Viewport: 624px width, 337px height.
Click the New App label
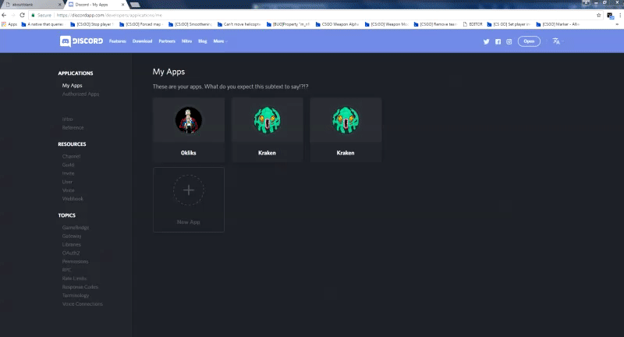(189, 222)
